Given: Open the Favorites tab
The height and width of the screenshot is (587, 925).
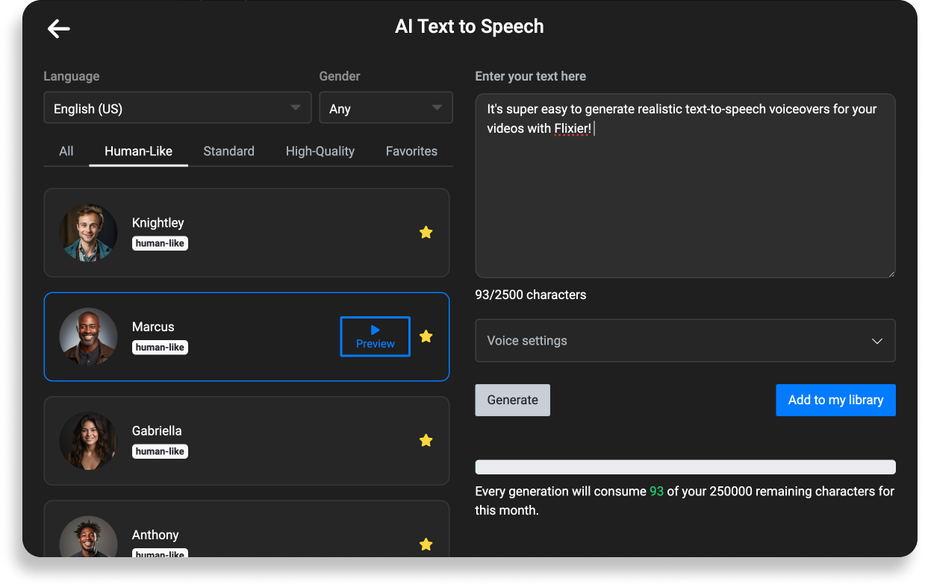Looking at the screenshot, I should pyautogui.click(x=411, y=151).
